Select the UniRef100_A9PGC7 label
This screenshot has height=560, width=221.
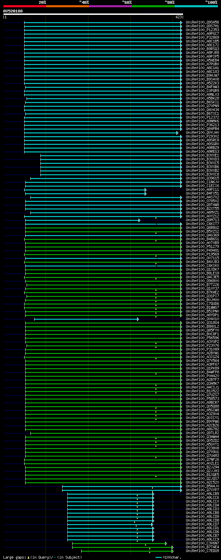pyautogui.click(x=202, y=34)
